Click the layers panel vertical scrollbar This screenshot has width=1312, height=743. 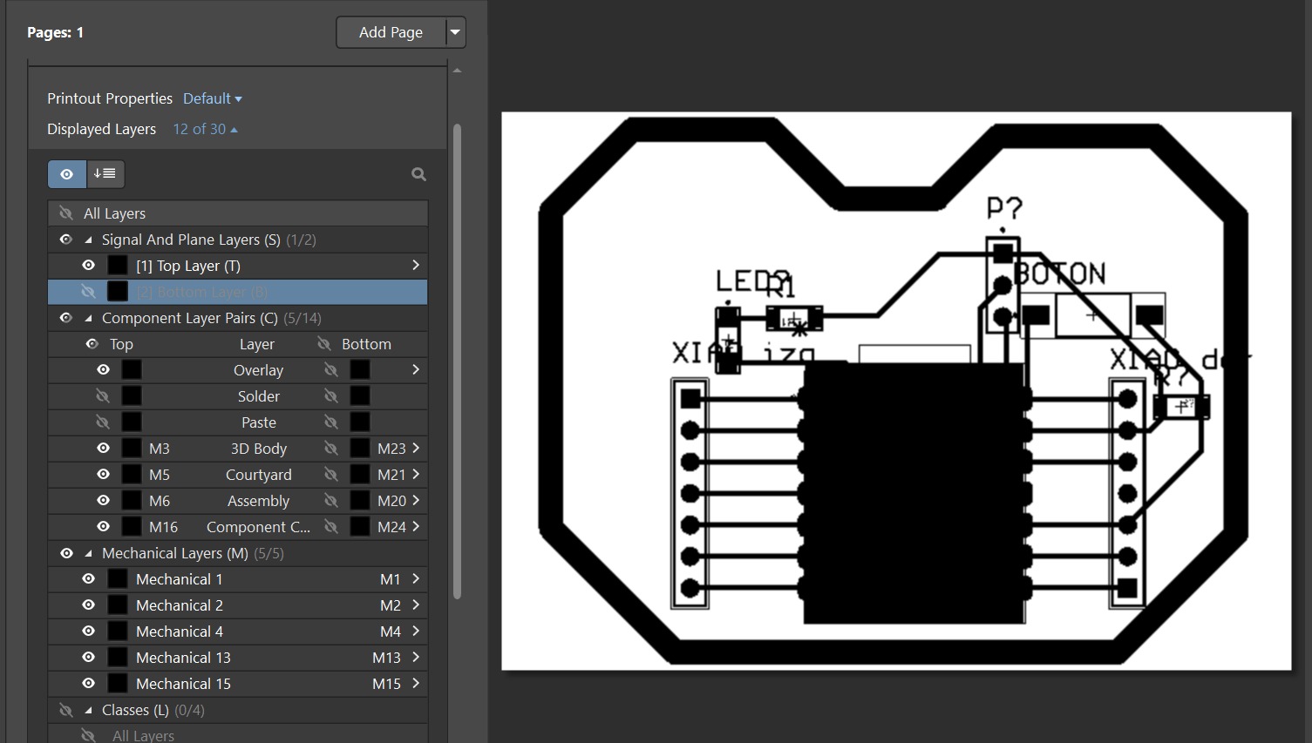pos(457,361)
